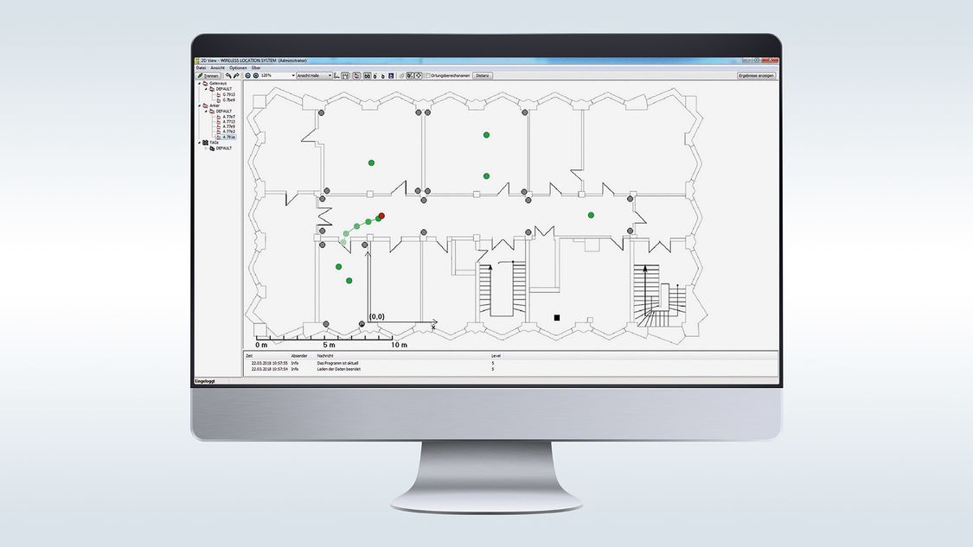Click the green tag dot in right corridor
Viewport: 973px width, 547px height.
pos(591,215)
